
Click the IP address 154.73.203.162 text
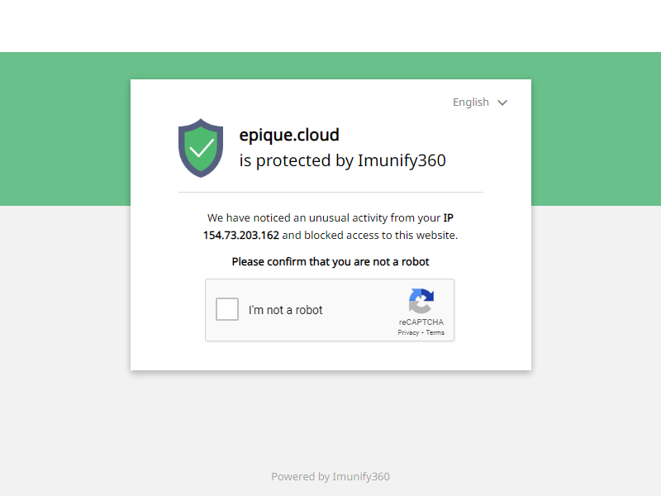pos(241,236)
